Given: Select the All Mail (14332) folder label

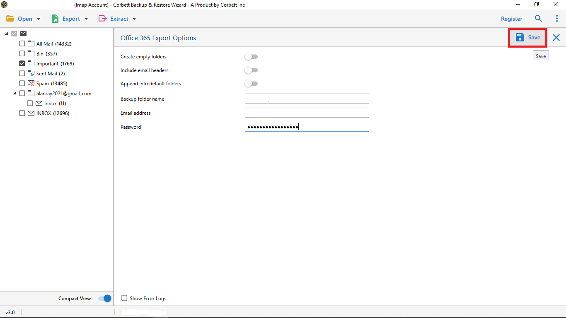Looking at the screenshot, I should 54,43.
